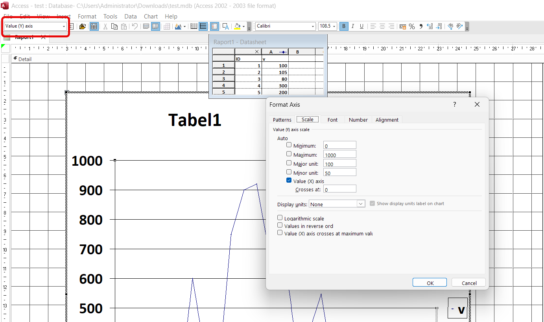
Task: Toggle the View Datasheet toolbar icon
Action: pos(94,26)
